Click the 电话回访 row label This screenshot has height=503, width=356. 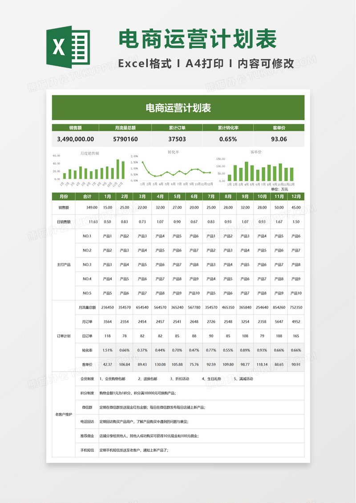[x=87, y=422]
